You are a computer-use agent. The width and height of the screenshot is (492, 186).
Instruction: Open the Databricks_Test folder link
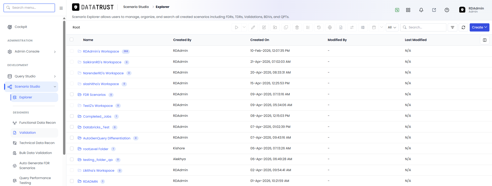[96, 127]
